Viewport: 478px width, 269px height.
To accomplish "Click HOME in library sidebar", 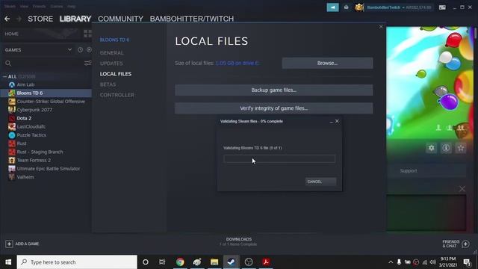I will tap(12, 34).
